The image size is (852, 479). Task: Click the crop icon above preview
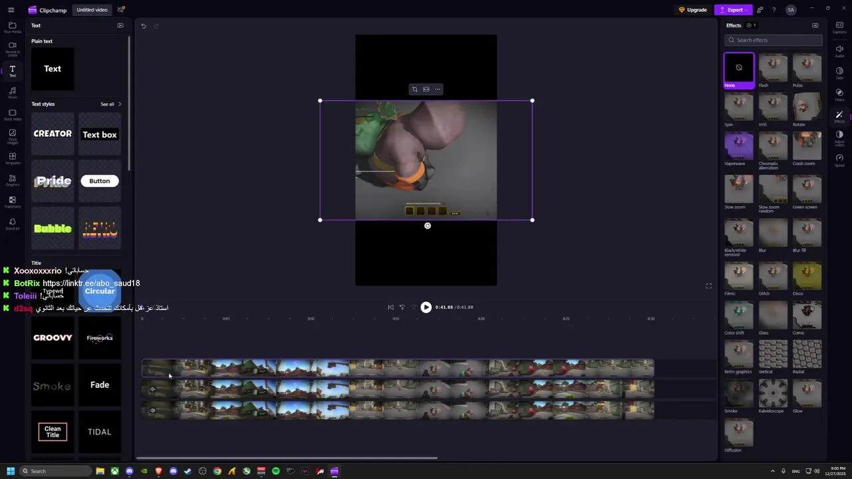coord(415,89)
